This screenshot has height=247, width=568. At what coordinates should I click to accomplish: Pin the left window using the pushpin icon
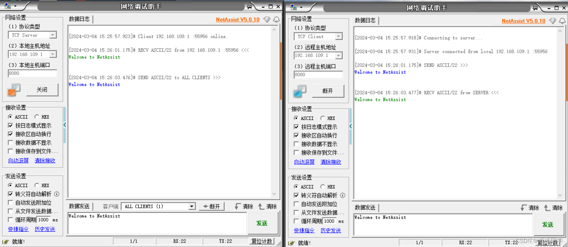249,7
